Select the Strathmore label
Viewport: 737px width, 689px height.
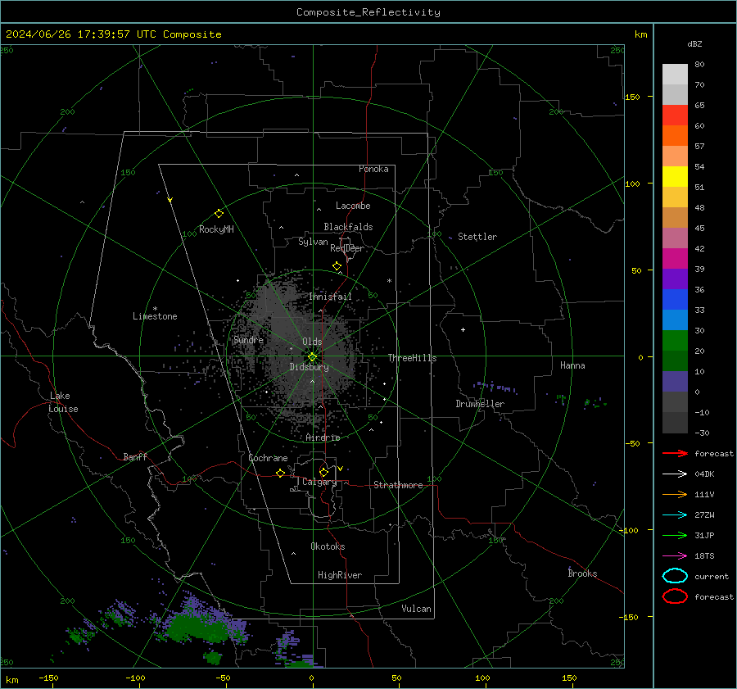(398, 485)
